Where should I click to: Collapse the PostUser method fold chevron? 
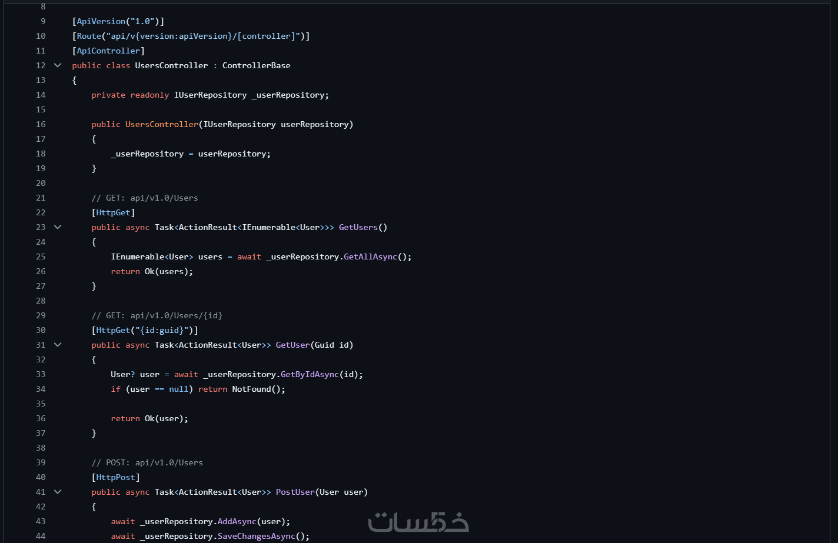58,492
